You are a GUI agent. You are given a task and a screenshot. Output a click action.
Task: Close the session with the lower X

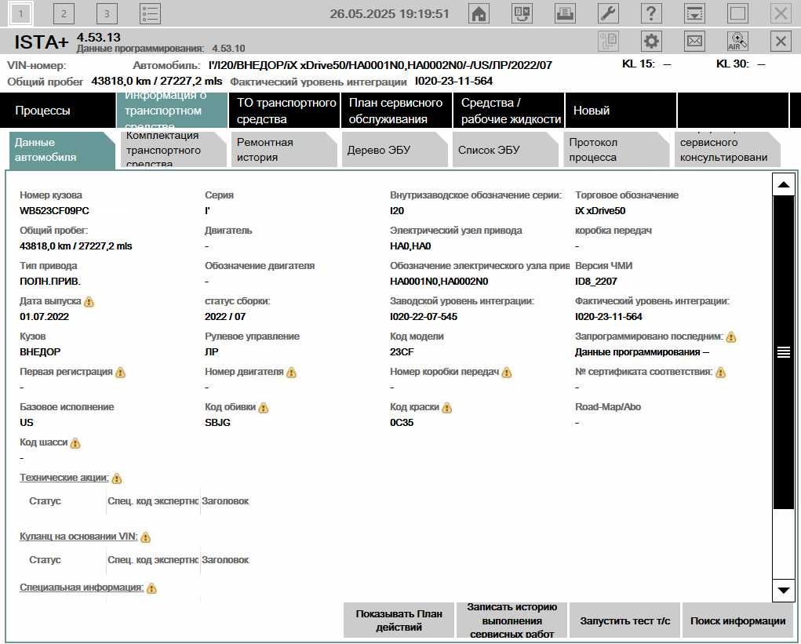click(x=781, y=41)
